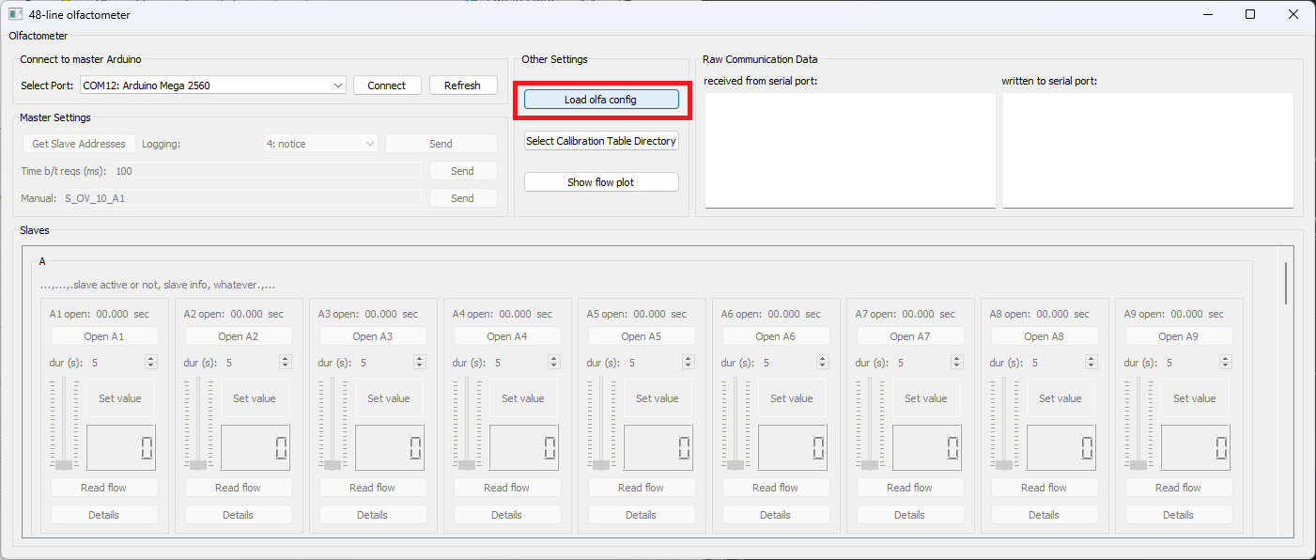Click Load olfa config
This screenshot has width=1316, height=560.
pyautogui.click(x=601, y=100)
